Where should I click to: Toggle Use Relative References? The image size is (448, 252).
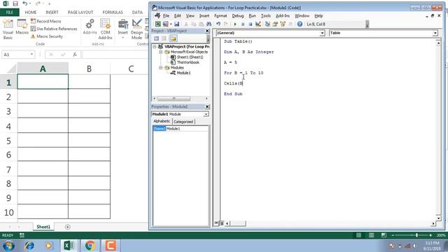(54, 29)
